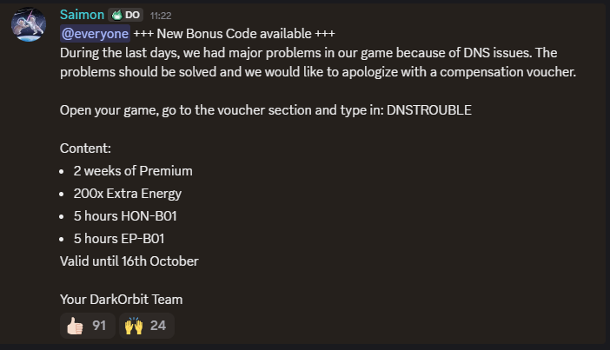Click the "2 weeks of Premium" list item

coord(133,170)
